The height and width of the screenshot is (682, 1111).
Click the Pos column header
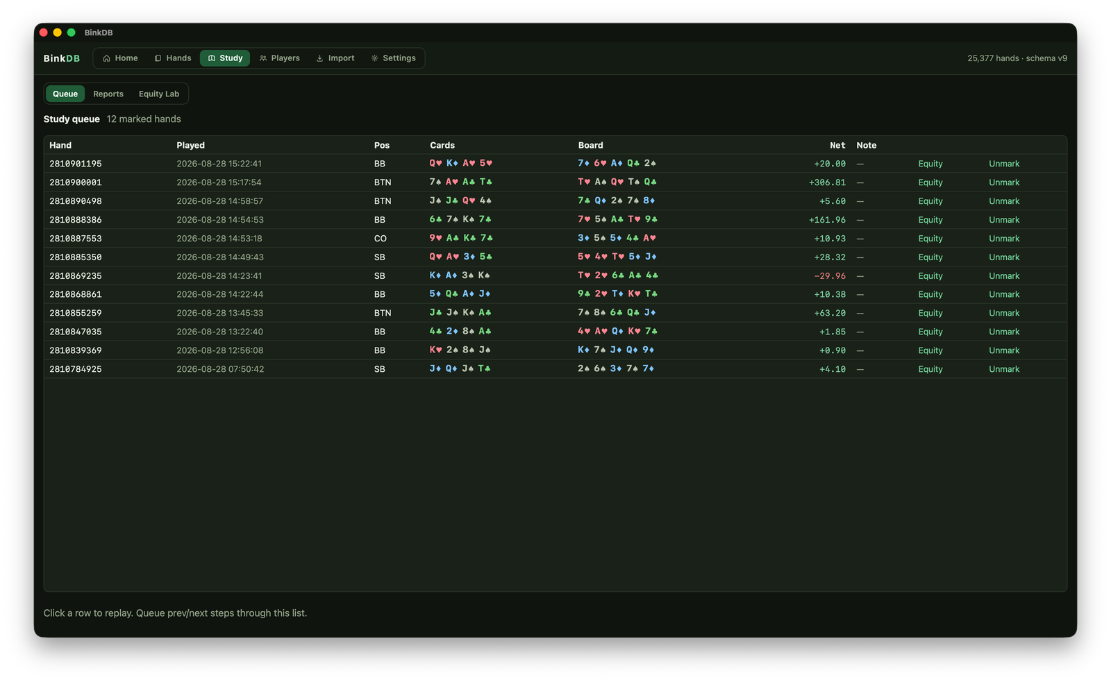pyautogui.click(x=382, y=145)
